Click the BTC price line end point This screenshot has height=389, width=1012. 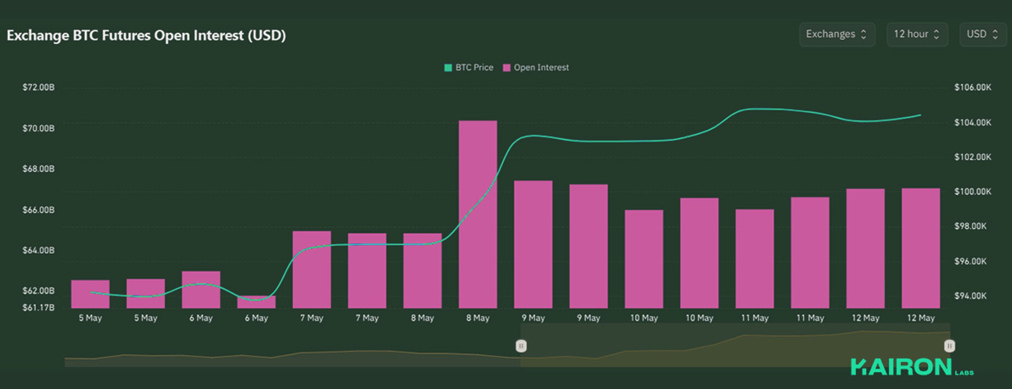(920, 115)
